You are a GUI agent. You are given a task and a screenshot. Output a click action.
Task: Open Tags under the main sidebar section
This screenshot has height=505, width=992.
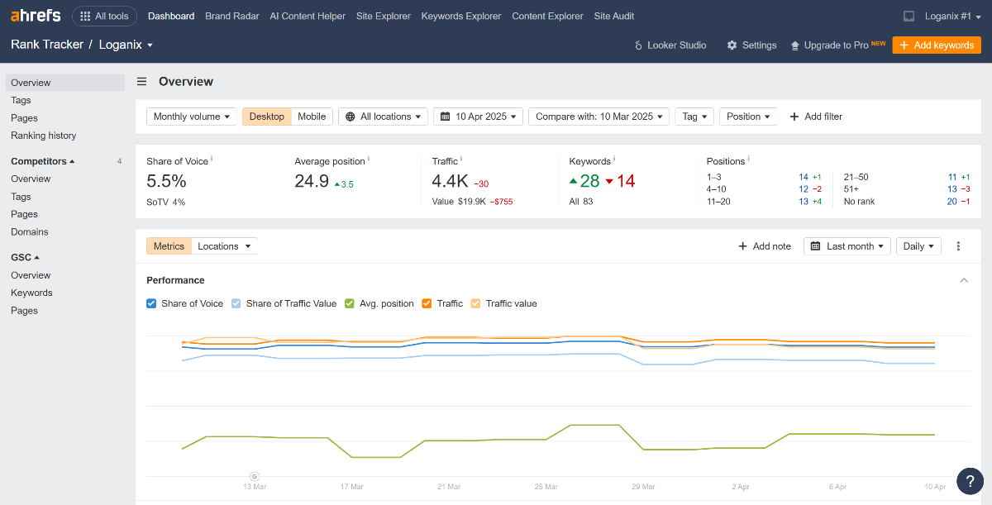point(21,100)
